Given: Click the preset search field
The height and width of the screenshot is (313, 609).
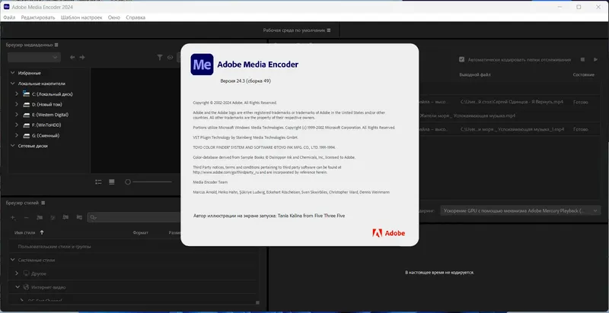Looking at the screenshot, I should point(134,217).
